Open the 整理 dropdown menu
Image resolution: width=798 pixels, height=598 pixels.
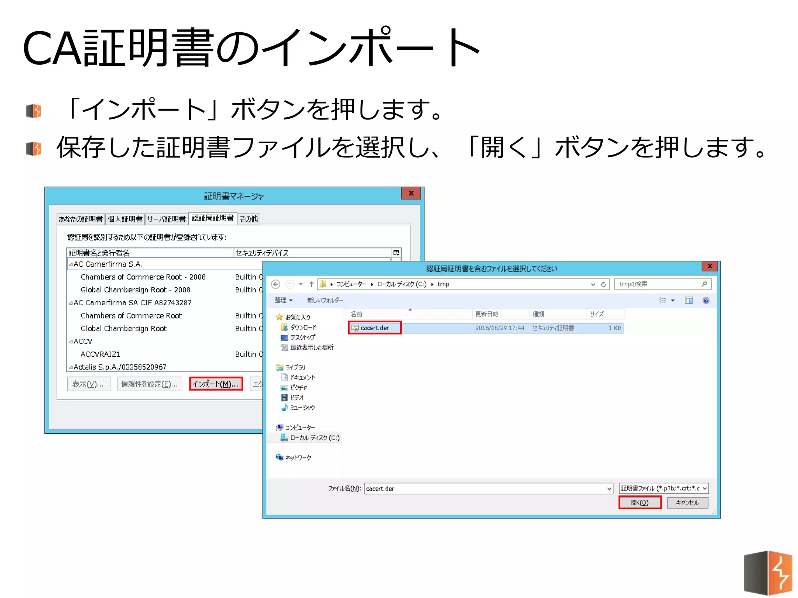point(283,300)
